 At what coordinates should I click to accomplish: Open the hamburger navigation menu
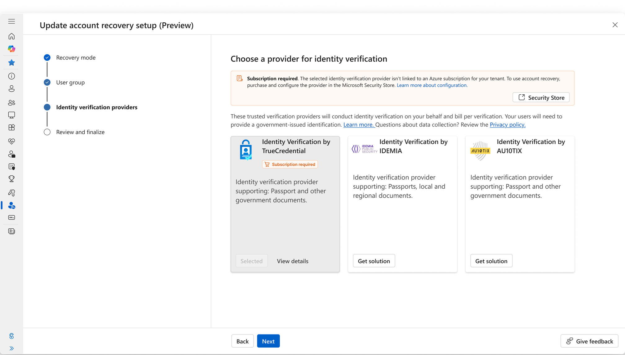[11, 21]
